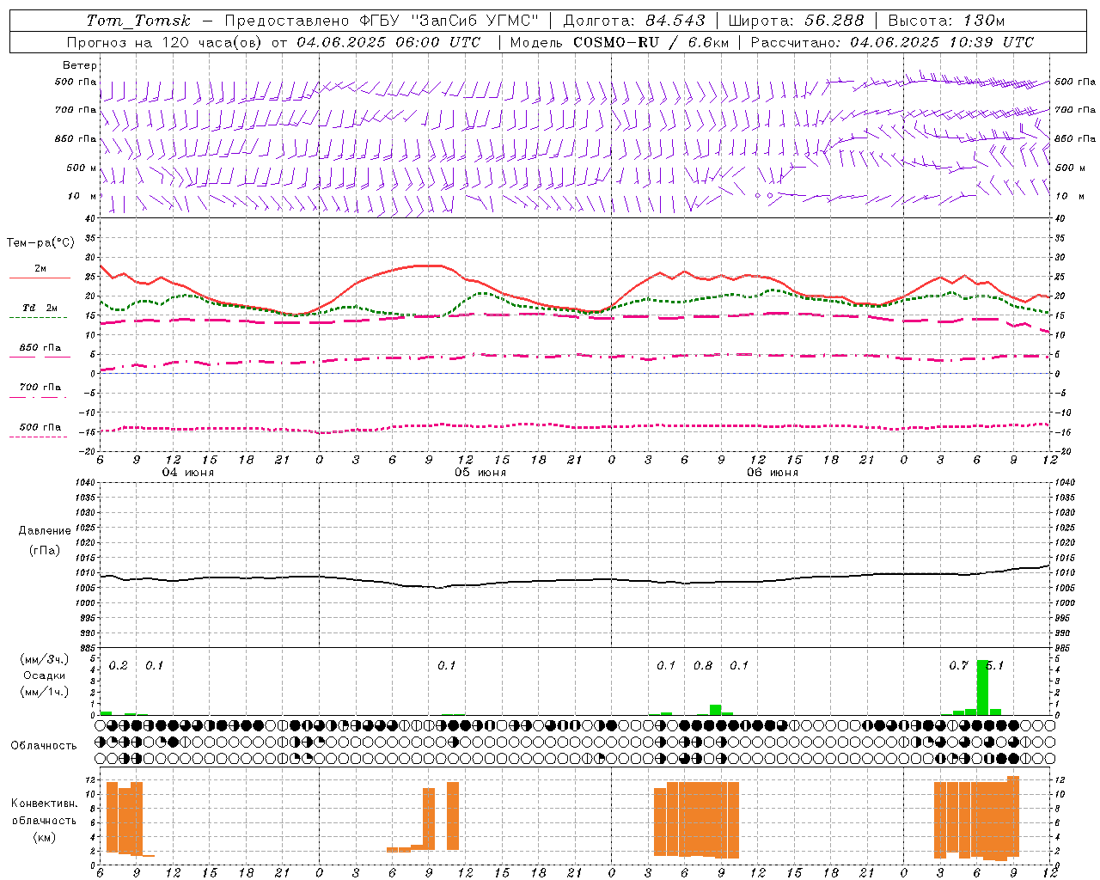Click the "700 гПа" dash-dot legend entry in the temperature legend
Viewport: 1100px width, 880px height.
point(40,392)
